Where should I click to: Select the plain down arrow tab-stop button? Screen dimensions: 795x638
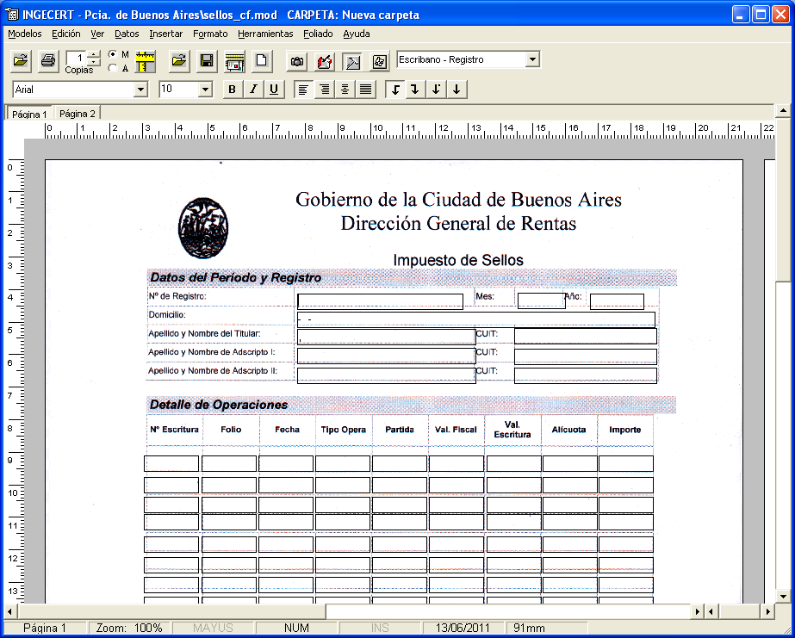click(x=457, y=90)
